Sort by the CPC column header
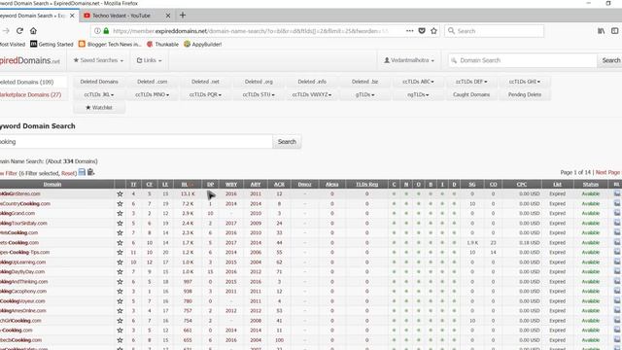 pos(522,184)
